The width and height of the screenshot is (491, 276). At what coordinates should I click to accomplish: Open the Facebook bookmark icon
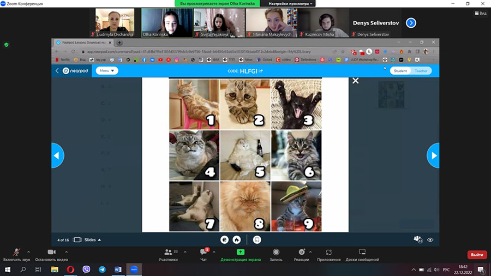pyautogui.click(x=144, y=59)
